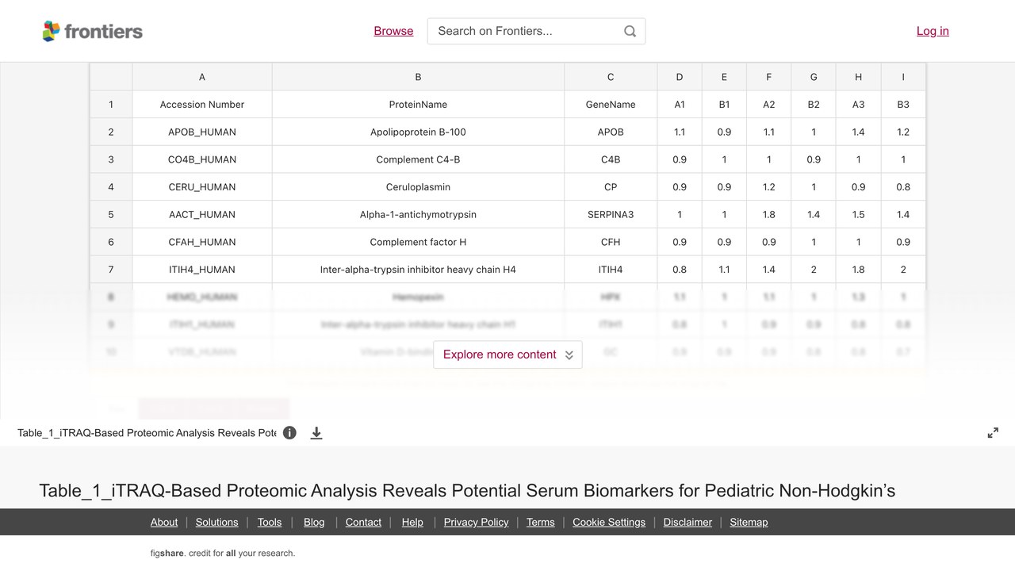Open the Disclaimer footer link

pyautogui.click(x=688, y=522)
